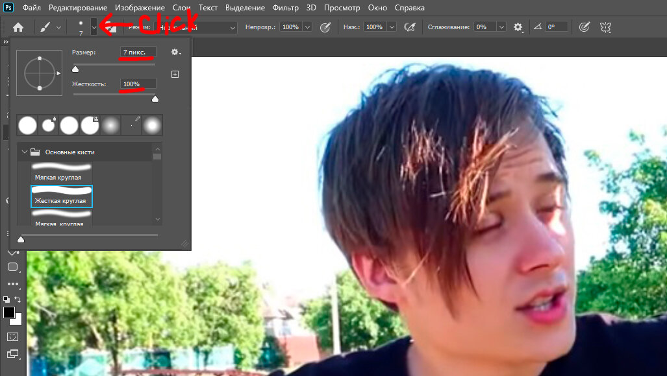Click brush list scrollbar up arrow

click(157, 149)
